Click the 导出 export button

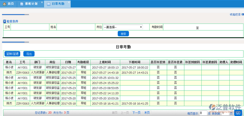coord(29,54)
